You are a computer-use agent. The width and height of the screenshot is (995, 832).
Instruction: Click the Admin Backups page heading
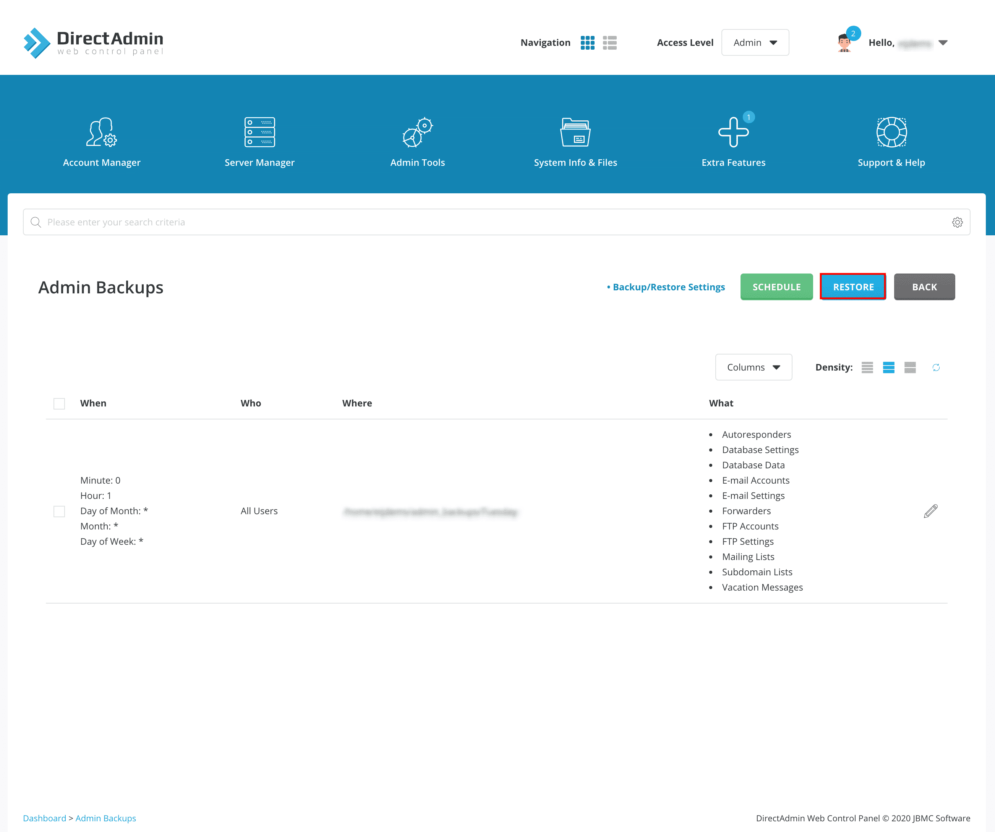click(x=101, y=288)
